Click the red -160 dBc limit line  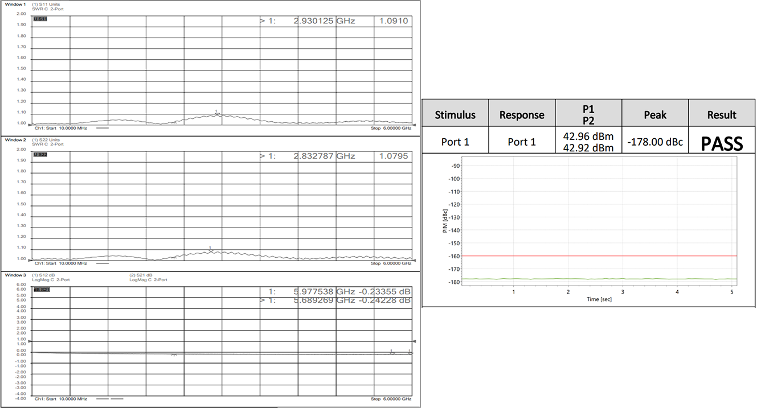click(x=598, y=256)
